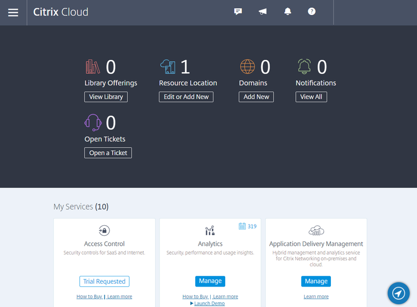Open the hamburger navigation menu

point(13,12)
